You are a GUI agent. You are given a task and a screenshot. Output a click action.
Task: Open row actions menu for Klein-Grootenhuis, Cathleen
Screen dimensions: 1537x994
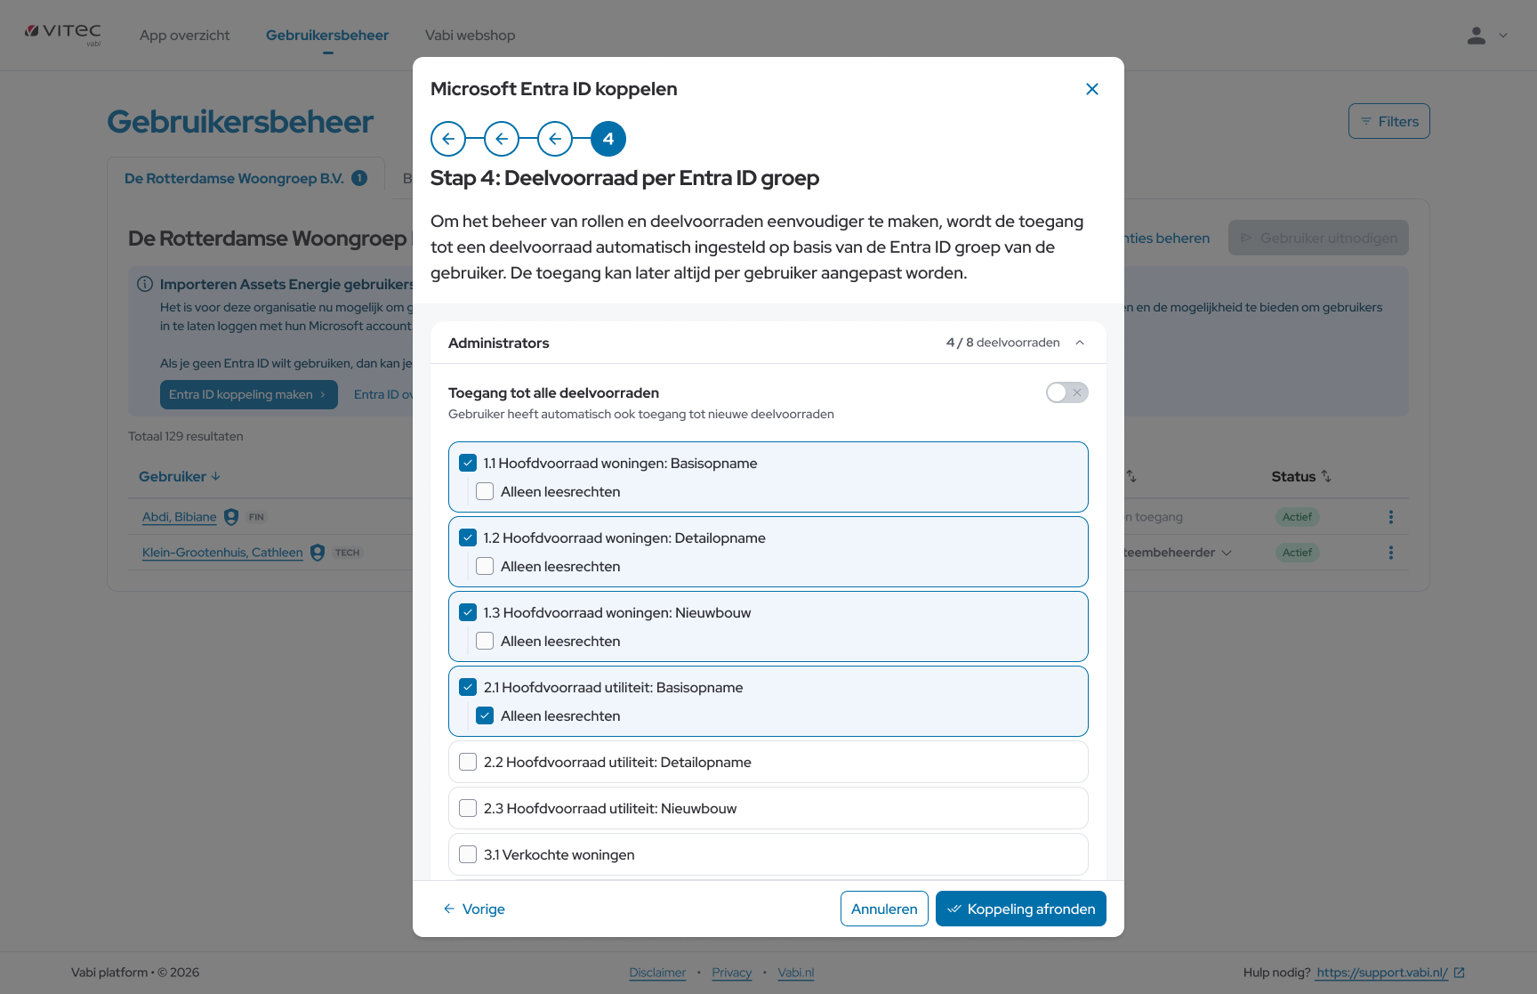click(x=1391, y=553)
